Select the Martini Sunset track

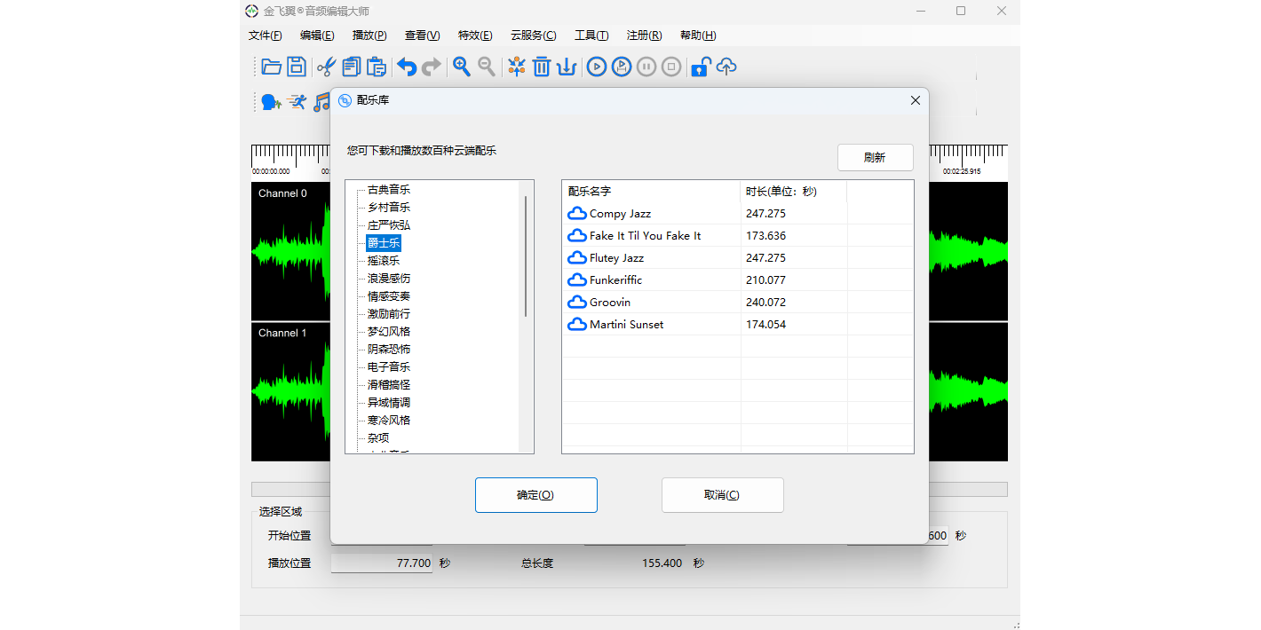pyautogui.click(x=626, y=325)
